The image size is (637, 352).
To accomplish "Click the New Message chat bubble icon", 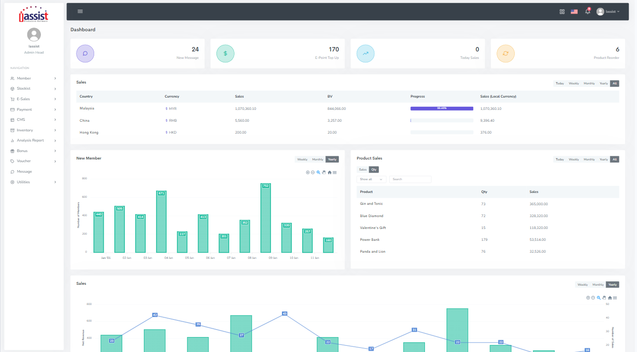I will tap(85, 53).
